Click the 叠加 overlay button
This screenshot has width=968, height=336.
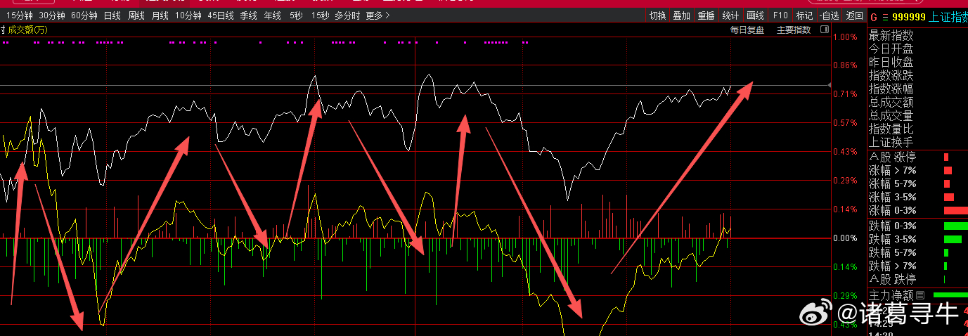pyautogui.click(x=681, y=15)
